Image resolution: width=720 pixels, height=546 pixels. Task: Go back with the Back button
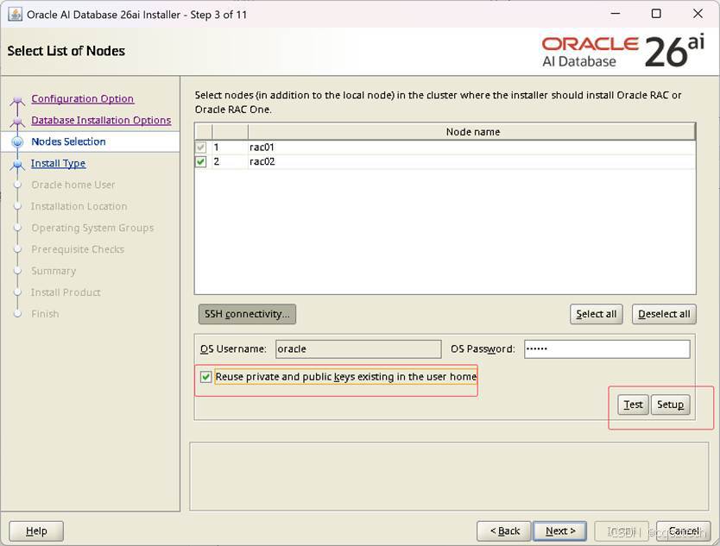(504, 531)
